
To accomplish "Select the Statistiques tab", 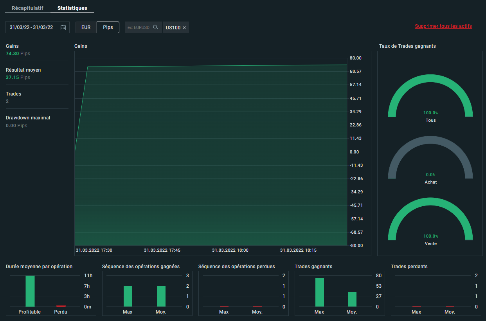I will pyautogui.click(x=72, y=8).
